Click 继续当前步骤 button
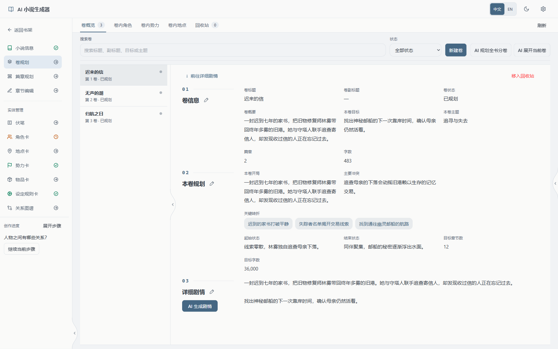 coord(22,249)
